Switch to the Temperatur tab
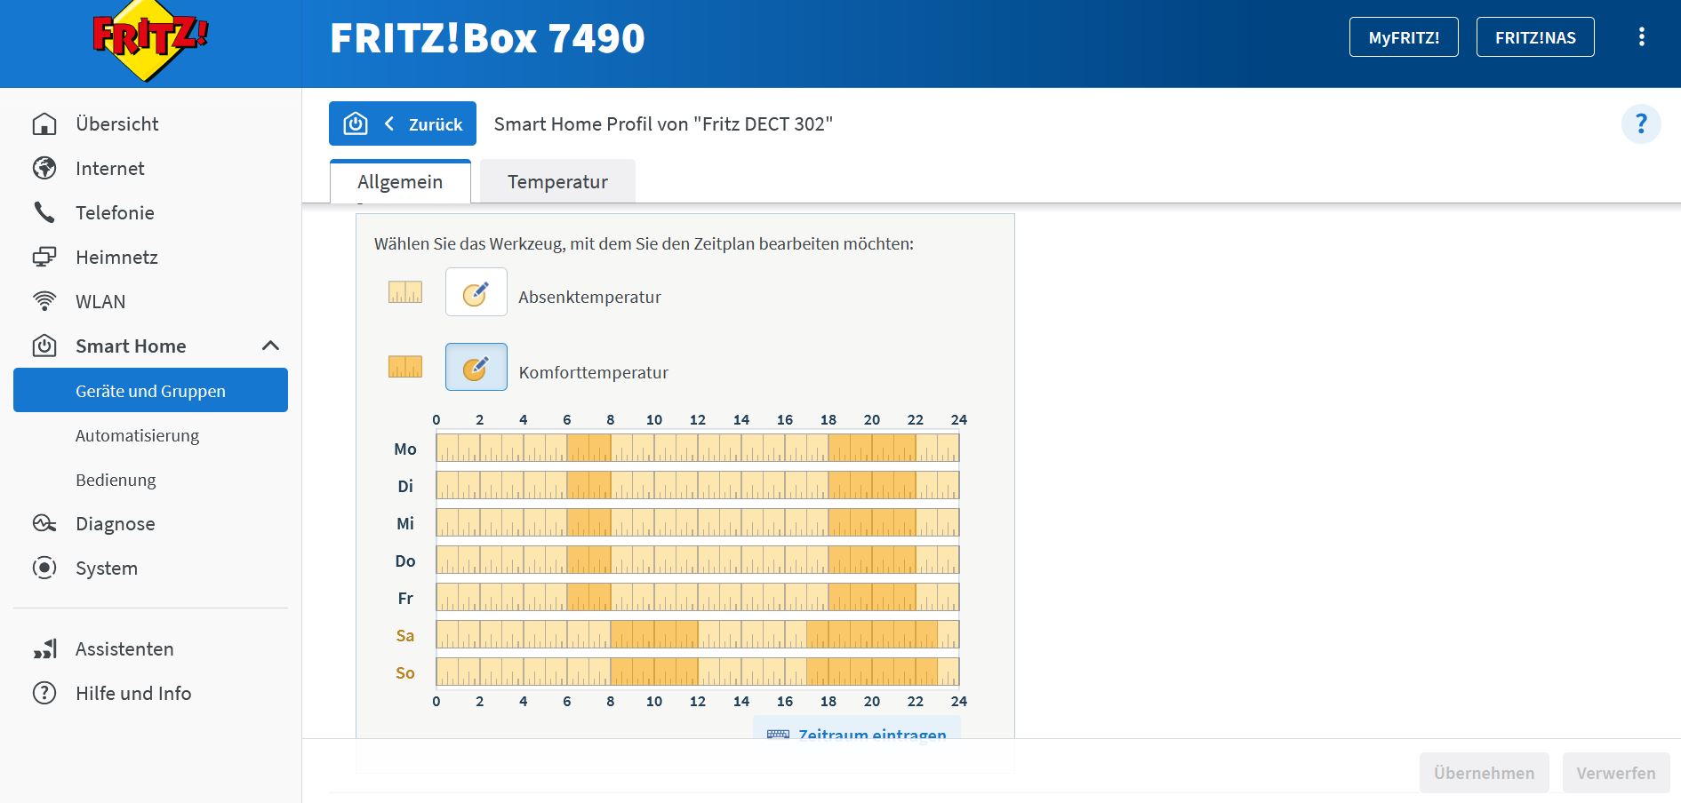Image resolution: width=1681 pixels, height=803 pixels. pyautogui.click(x=557, y=182)
